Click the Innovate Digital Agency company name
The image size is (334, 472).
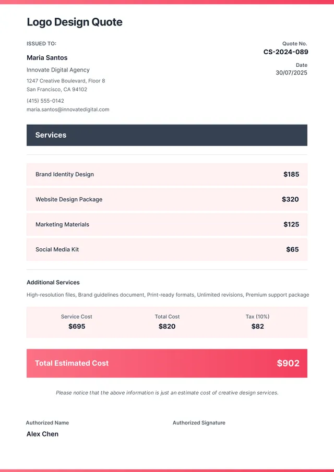point(58,70)
